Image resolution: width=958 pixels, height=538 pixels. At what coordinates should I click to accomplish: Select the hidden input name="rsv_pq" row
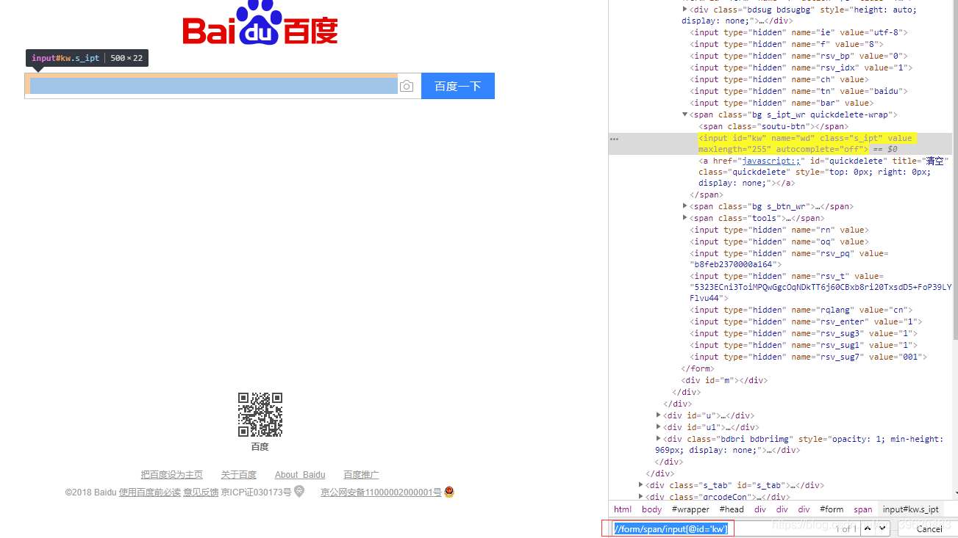789,258
